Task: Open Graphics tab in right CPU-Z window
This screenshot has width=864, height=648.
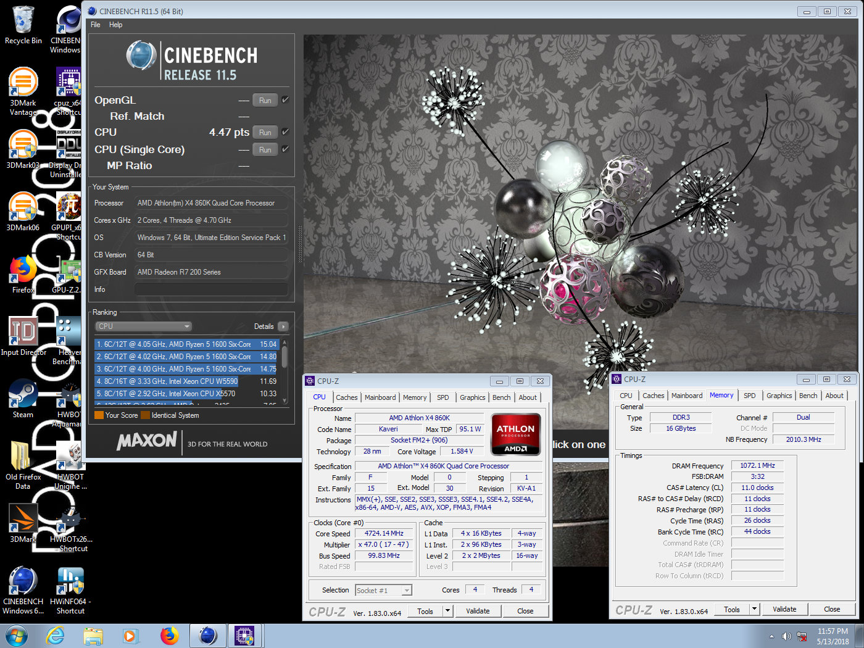Action: (x=779, y=396)
